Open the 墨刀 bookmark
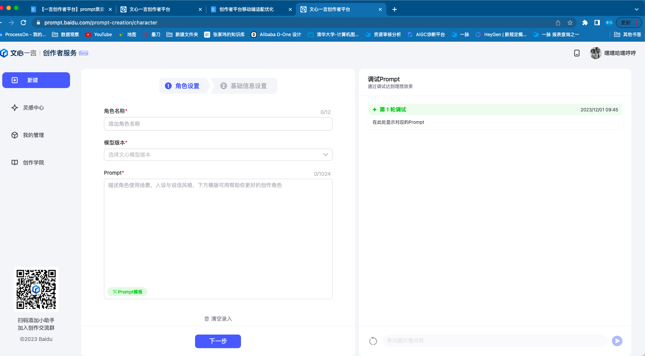Screen dimensions: 645x356 coord(151,35)
